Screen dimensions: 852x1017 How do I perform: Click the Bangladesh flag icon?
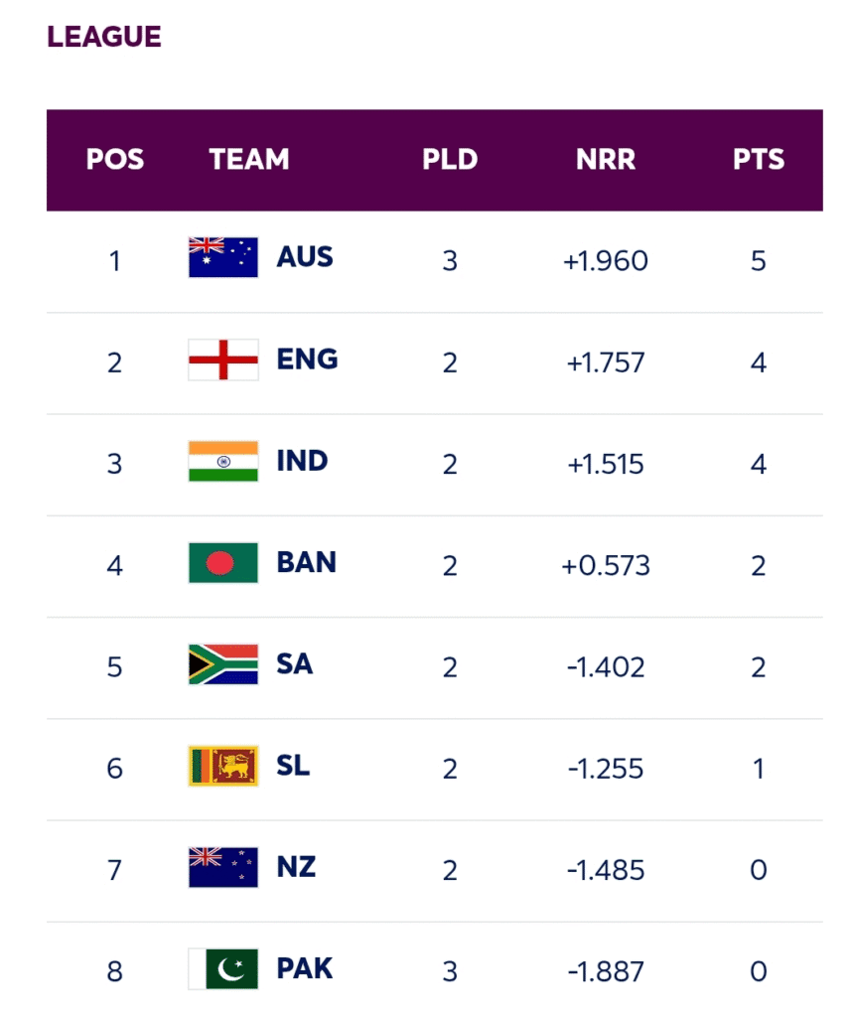point(223,563)
